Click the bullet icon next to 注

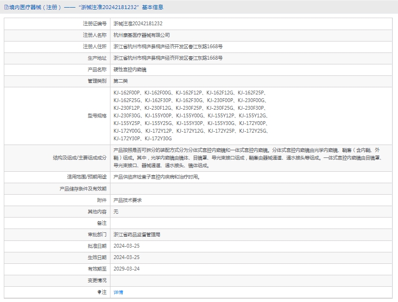pos(99,292)
